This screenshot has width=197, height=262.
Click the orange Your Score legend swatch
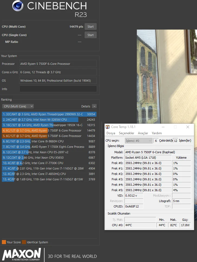pyautogui.click(x=4, y=242)
